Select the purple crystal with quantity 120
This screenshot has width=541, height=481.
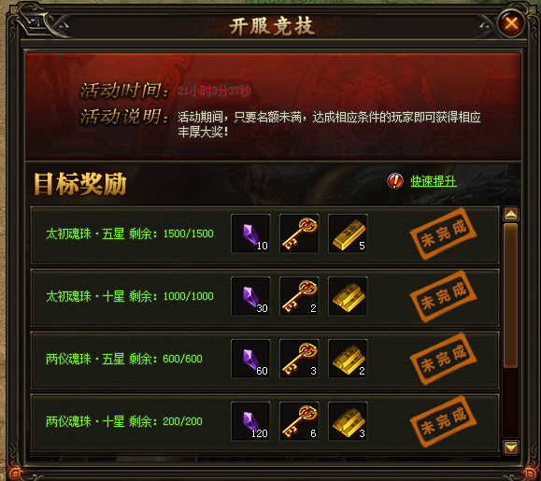[x=250, y=421]
